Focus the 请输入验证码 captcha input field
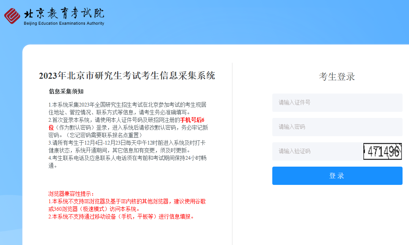Screen dimensions: 409x245 click(x=317, y=151)
